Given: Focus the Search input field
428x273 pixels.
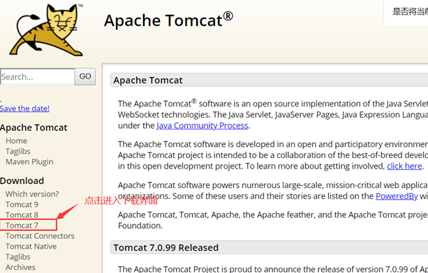Looking at the screenshot, I should tap(38, 77).
